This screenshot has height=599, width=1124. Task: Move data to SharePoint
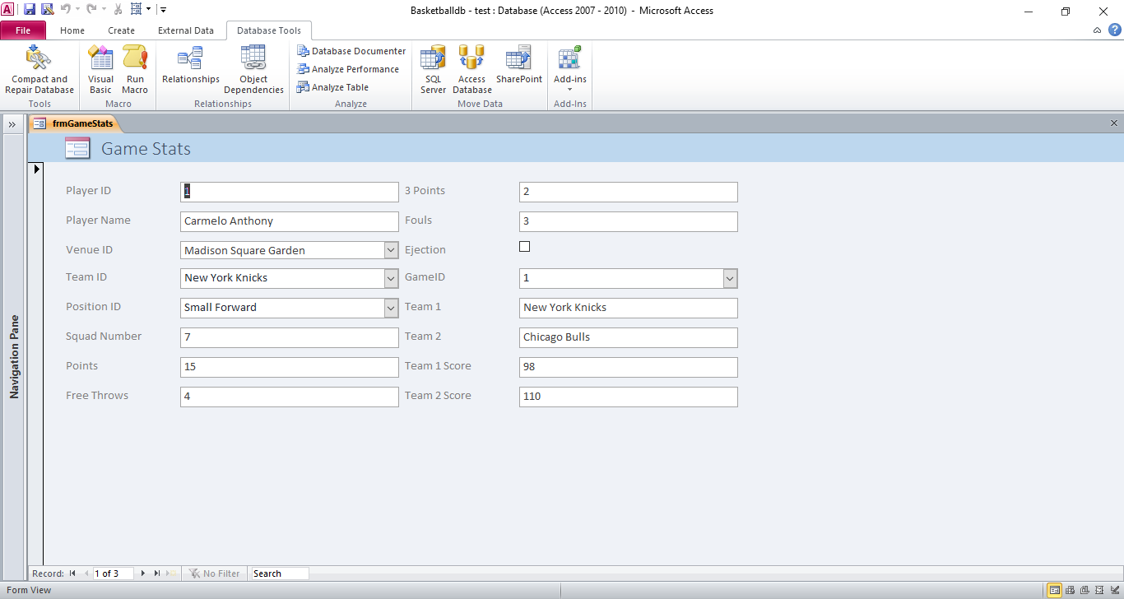[519, 66]
